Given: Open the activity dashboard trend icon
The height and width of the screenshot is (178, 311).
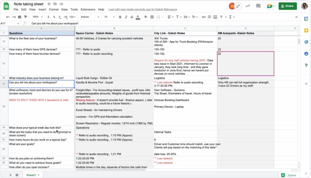Looking at the screenshot, I should 247,6.
